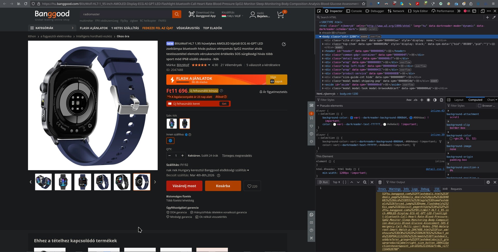
Task: Reload the page with browser refresh
Action: [x=25, y=4]
